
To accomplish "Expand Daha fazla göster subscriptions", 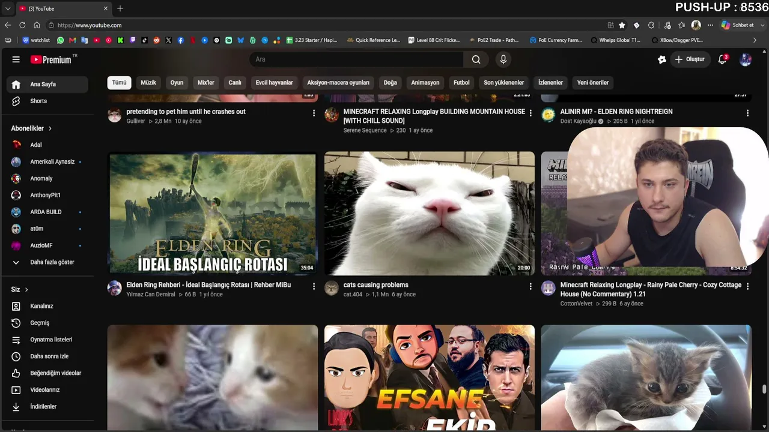I will 47,262.
